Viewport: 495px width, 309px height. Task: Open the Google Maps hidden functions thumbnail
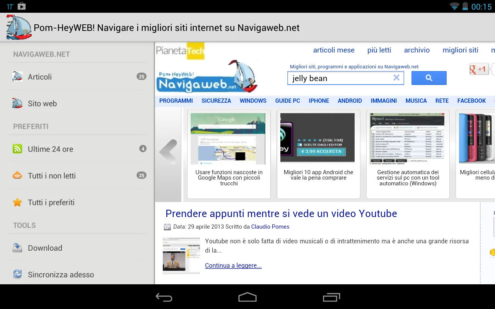click(228, 139)
